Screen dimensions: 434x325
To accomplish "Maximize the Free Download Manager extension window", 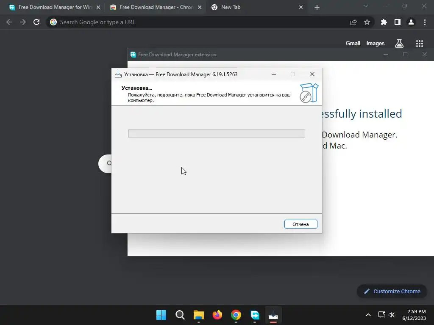I will (x=405, y=54).
